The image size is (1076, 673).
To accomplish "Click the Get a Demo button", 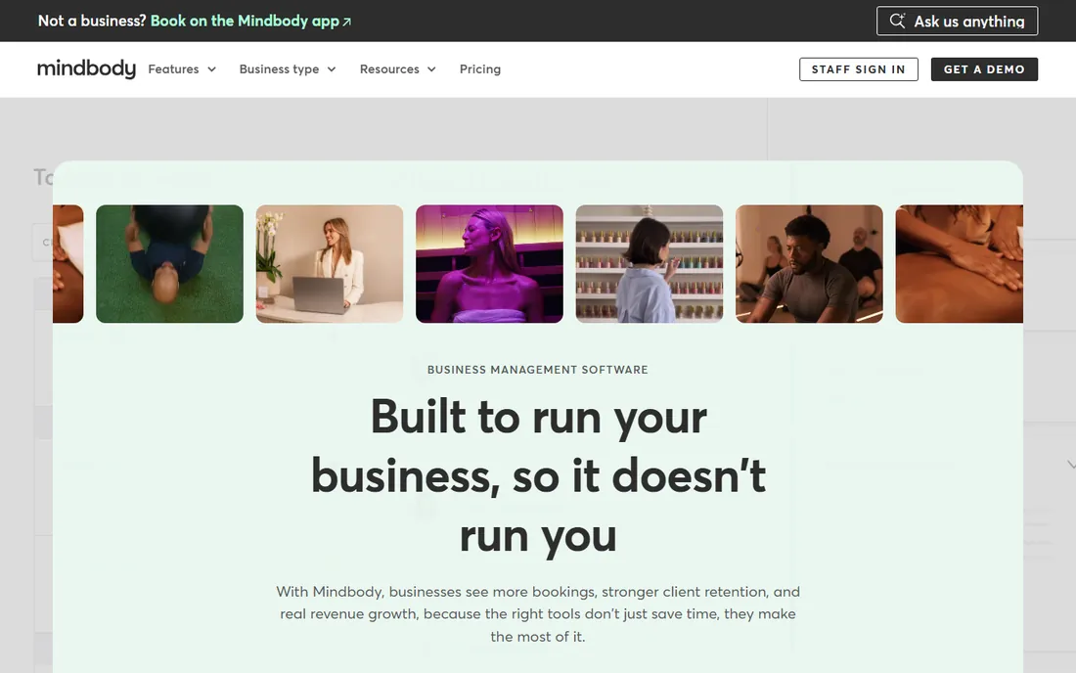I will (984, 69).
